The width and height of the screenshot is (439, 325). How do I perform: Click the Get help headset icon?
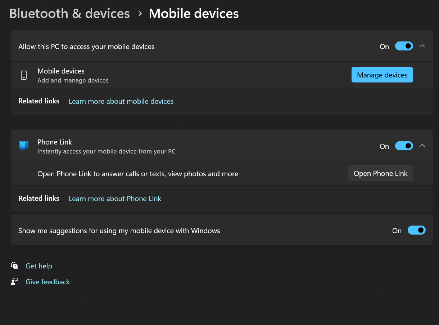tap(14, 266)
